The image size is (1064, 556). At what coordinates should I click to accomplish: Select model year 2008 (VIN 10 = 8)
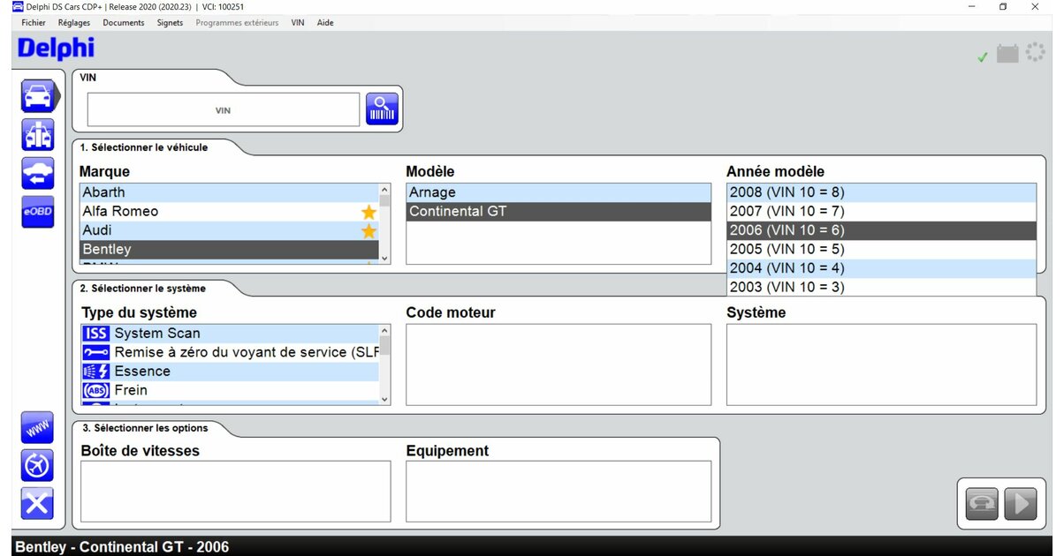point(881,192)
